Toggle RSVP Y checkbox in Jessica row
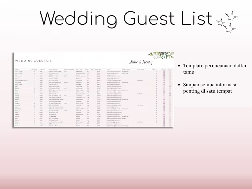The width and height of the screenshot is (252, 189). coord(164,126)
